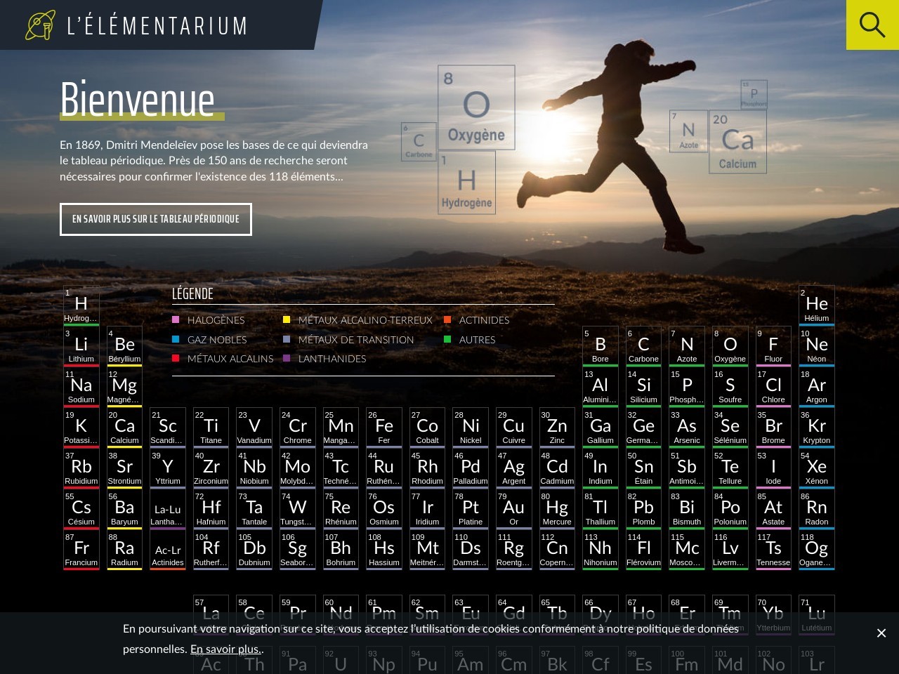This screenshot has height=674, width=899.
Task: Open the Palladium (Pd) element tile
Action: pos(471,468)
